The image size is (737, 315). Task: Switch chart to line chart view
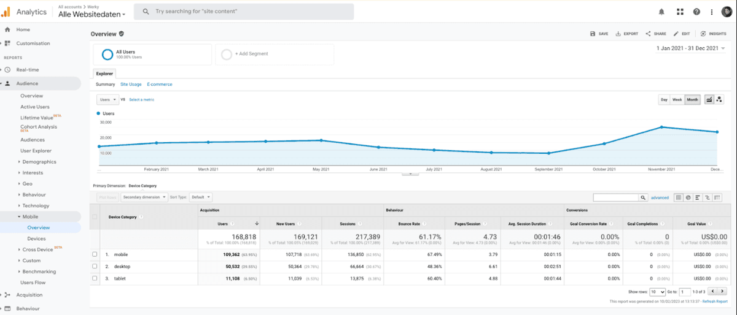(x=709, y=99)
